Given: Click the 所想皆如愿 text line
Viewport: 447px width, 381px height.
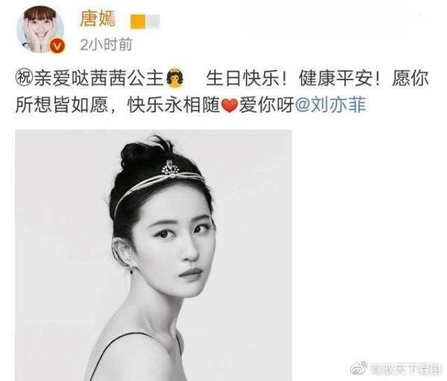Looking at the screenshot, I should (62, 105).
